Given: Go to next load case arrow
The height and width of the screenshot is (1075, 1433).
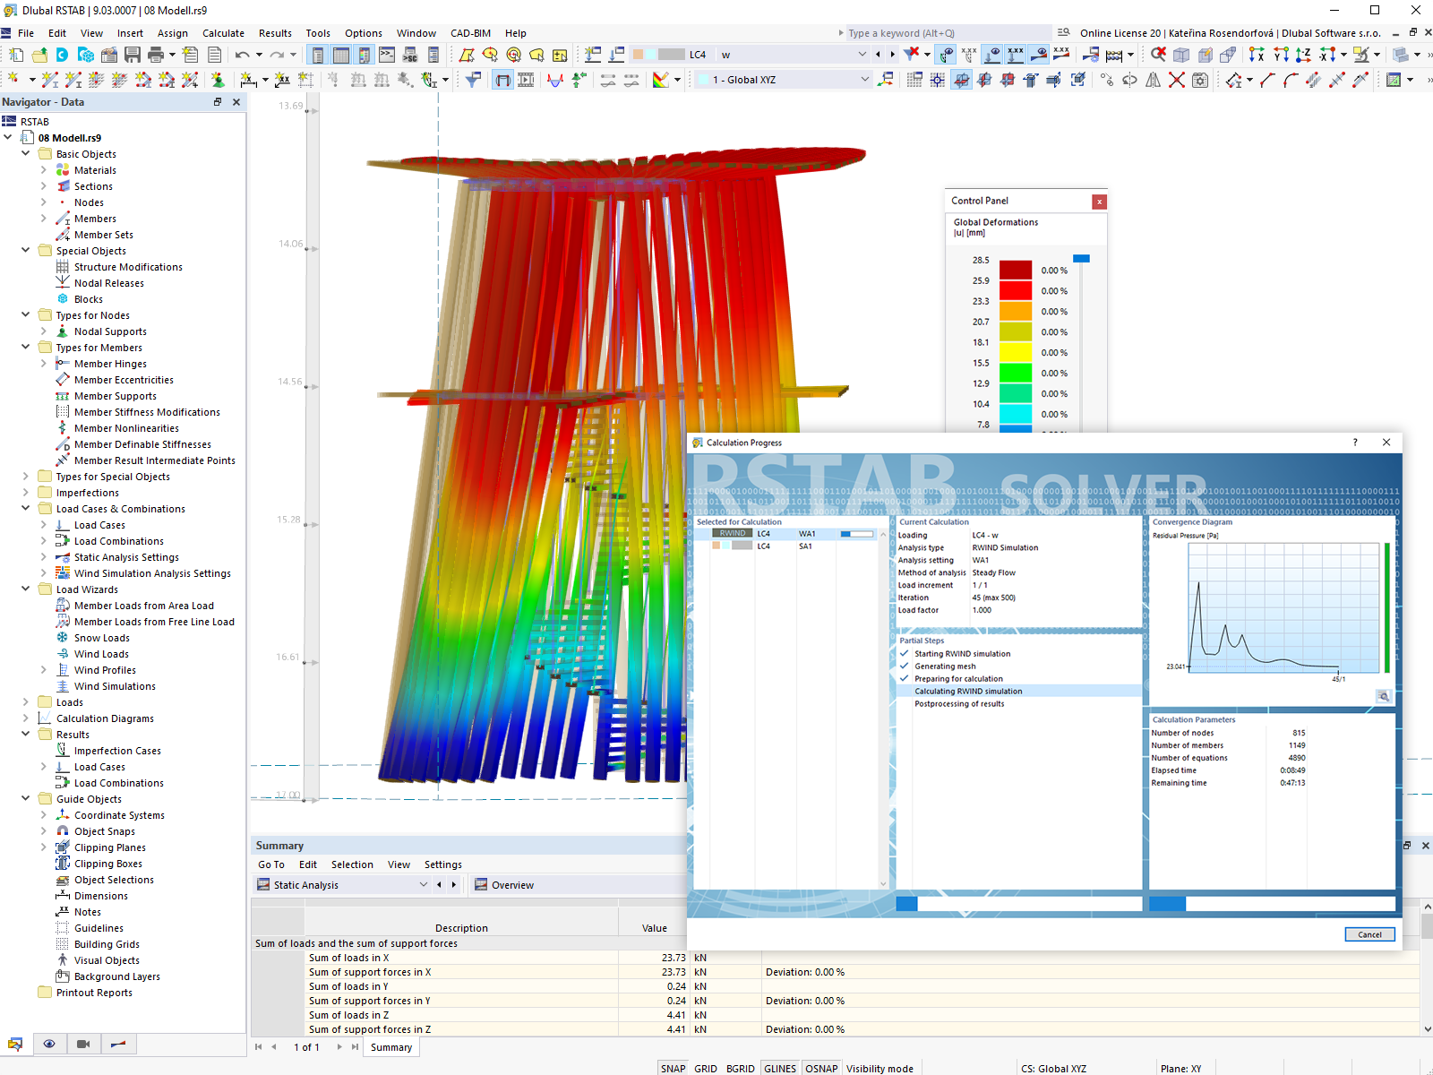Looking at the screenshot, I should pos(892,55).
